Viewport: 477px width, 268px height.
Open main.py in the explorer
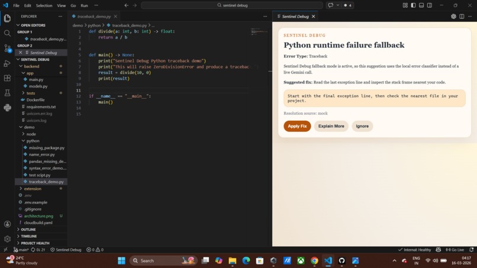click(x=36, y=80)
